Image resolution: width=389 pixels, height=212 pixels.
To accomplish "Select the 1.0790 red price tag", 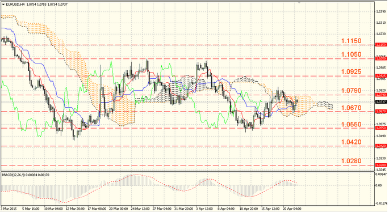I will click(381, 95).
